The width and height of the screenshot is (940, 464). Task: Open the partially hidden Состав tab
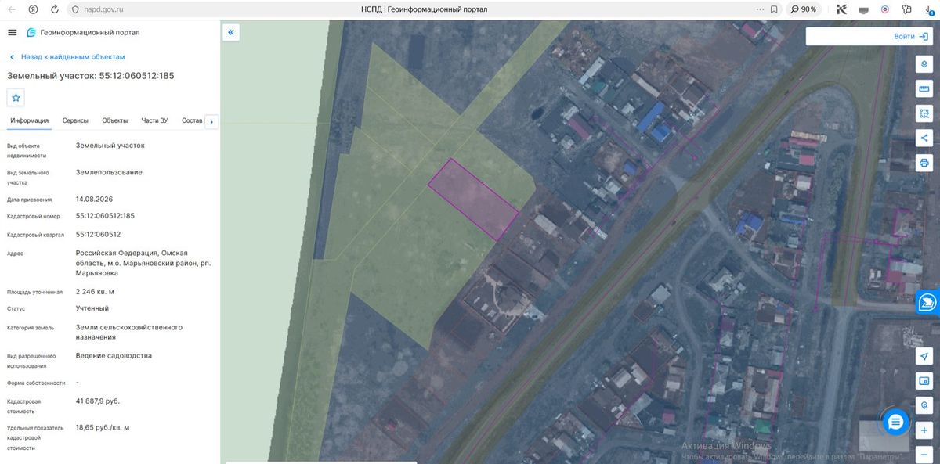click(x=192, y=120)
